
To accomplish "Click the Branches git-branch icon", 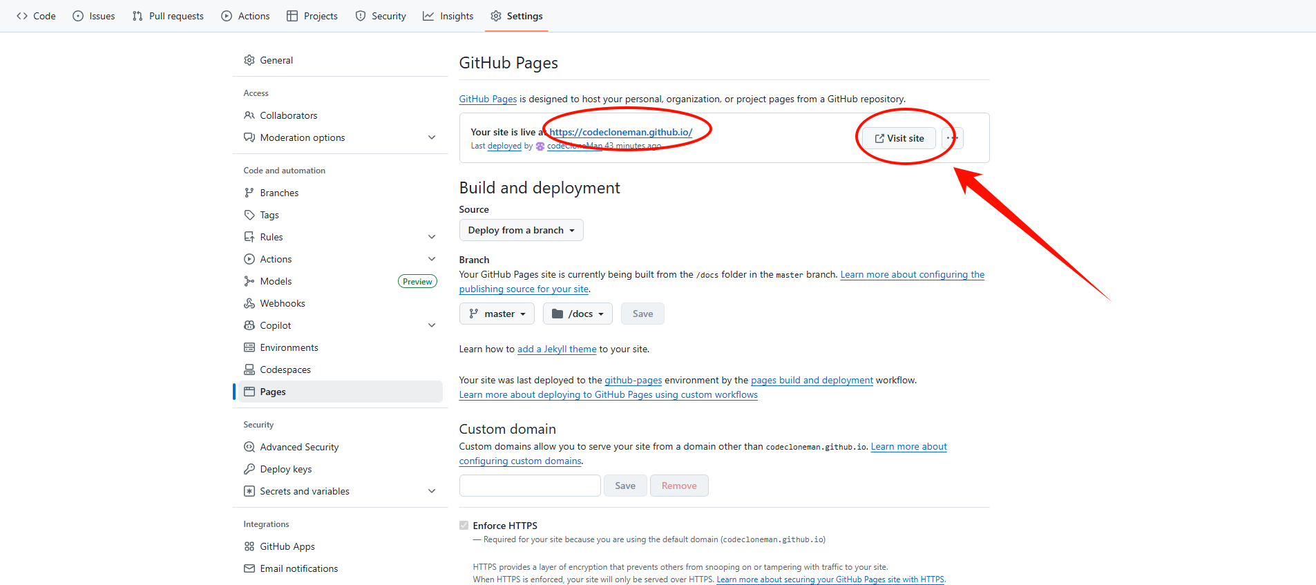I will pos(249,193).
